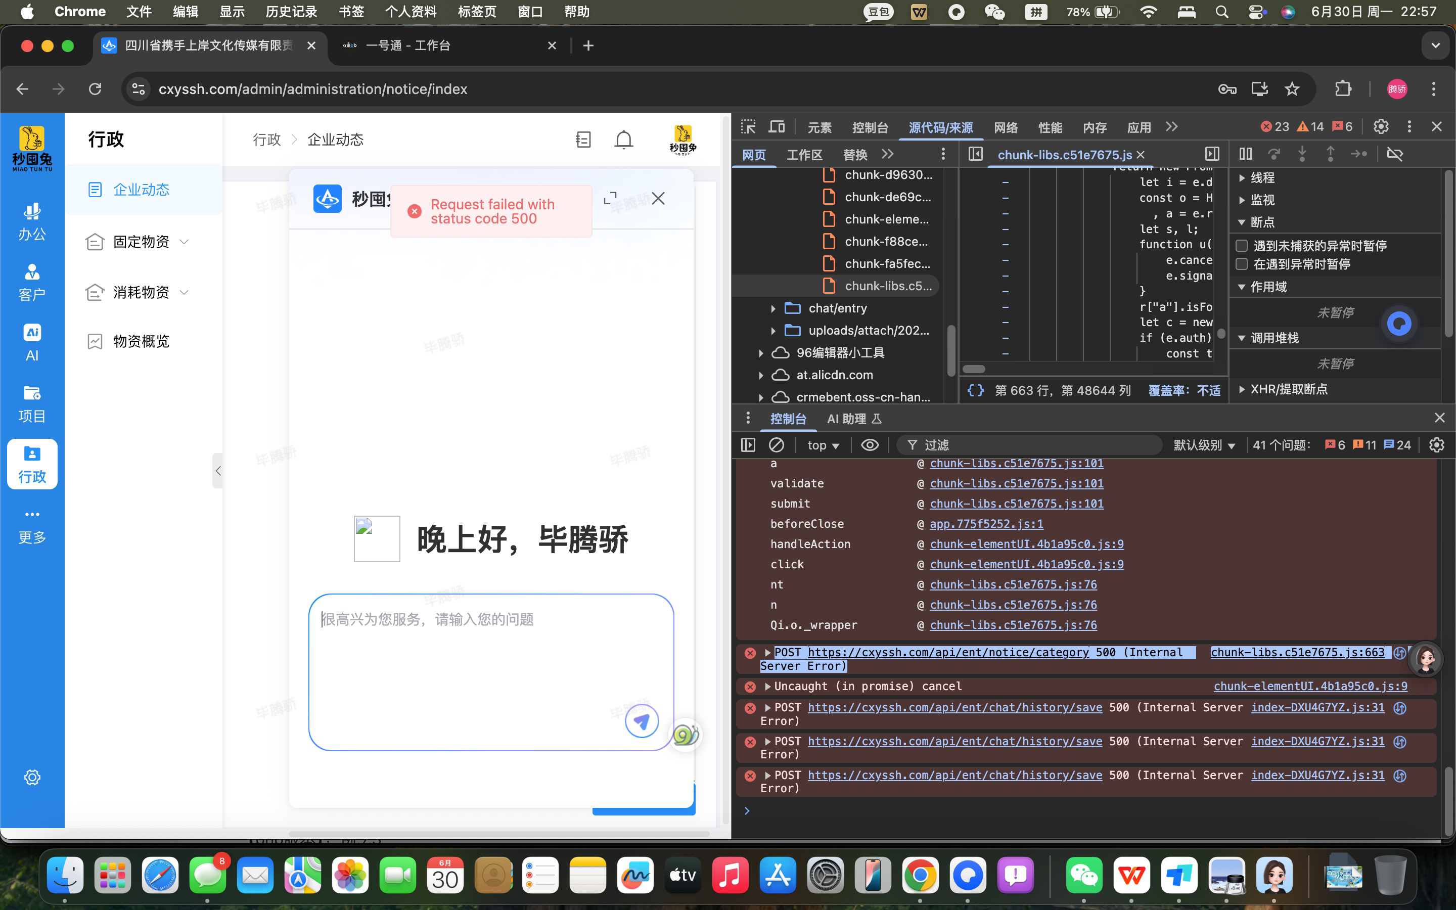
Task: Switch to the 工作区 sources tab
Action: tap(804, 155)
